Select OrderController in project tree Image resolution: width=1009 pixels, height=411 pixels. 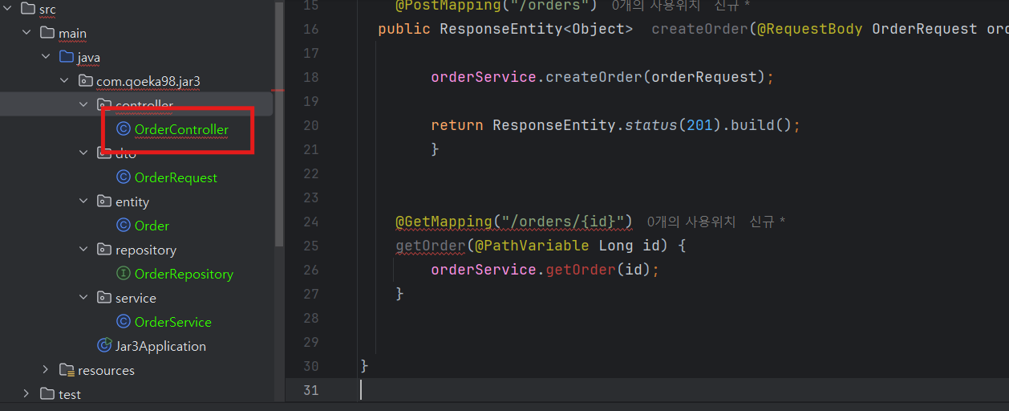181,129
